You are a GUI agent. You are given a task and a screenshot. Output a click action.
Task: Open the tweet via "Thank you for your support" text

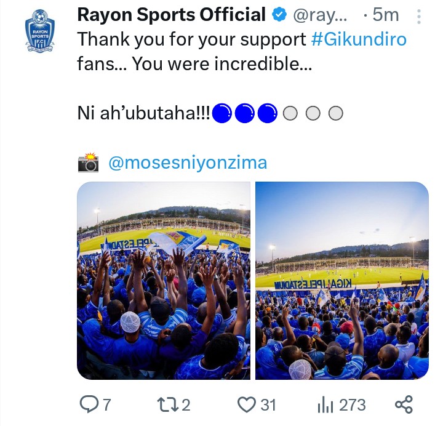192,38
